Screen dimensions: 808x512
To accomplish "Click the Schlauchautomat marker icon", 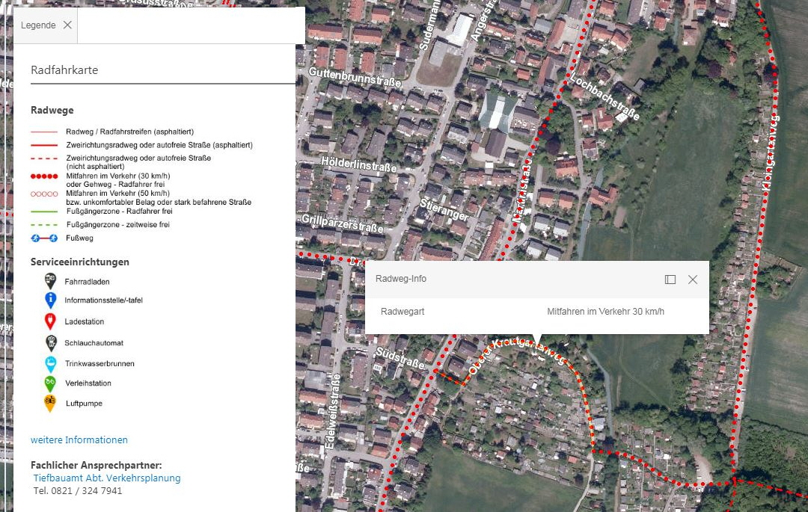I will click(x=50, y=342).
